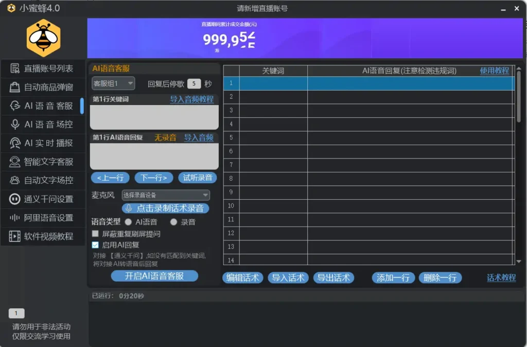Click the 软件视频教程 film icon
The width and height of the screenshot is (527, 347).
(14, 236)
